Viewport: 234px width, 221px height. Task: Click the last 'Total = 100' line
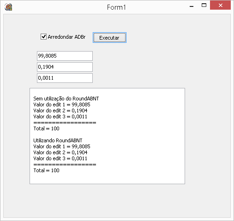pos(47,170)
